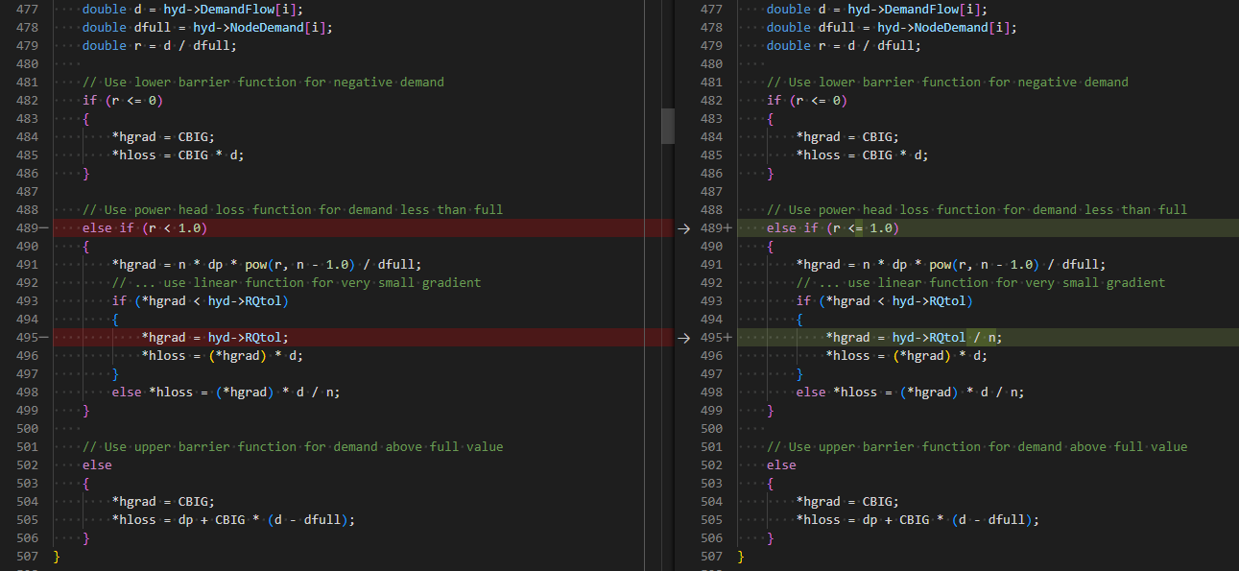Screen dimensions: 1239x571
Task: Click 'if (*hgrad < hyd->RQtol)' in the left pane
Action: [201, 301]
